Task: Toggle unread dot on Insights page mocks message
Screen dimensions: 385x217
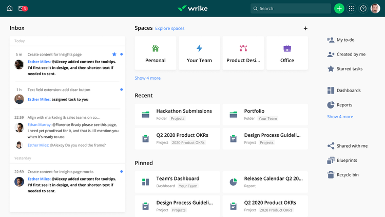Action: click(x=121, y=171)
